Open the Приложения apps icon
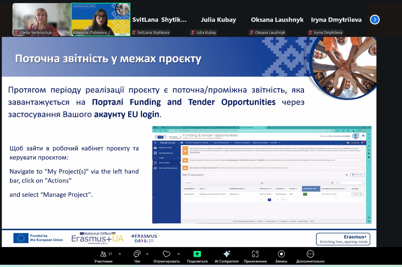The width and height of the screenshot is (402, 267). click(255, 254)
